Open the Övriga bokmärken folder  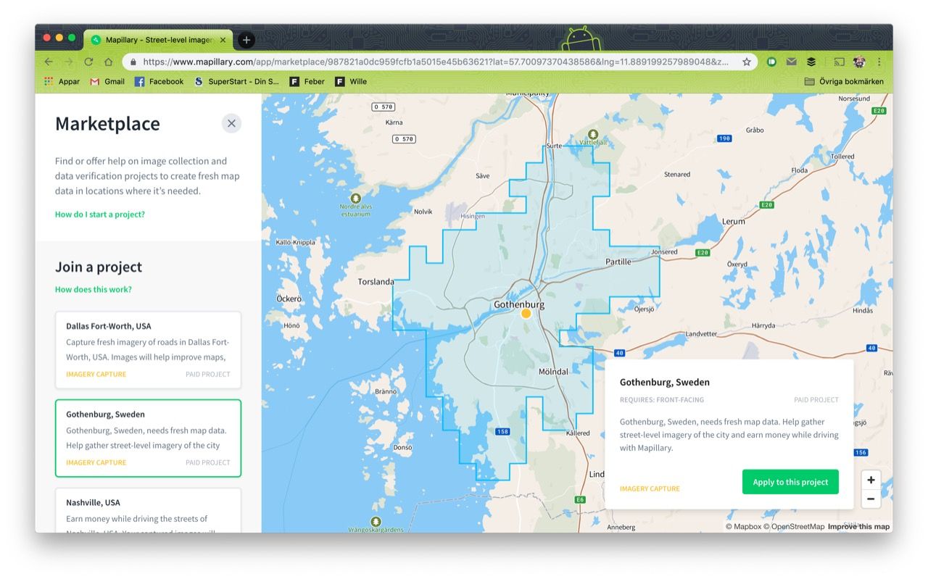844,82
